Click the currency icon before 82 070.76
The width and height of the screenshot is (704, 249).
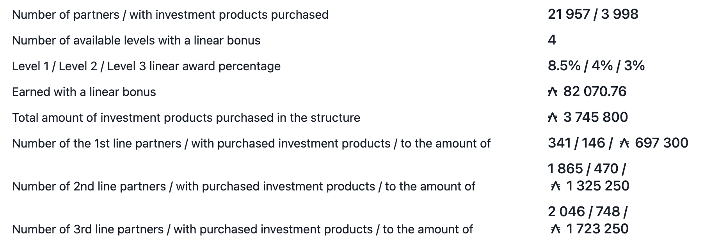(x=553, y=92)
